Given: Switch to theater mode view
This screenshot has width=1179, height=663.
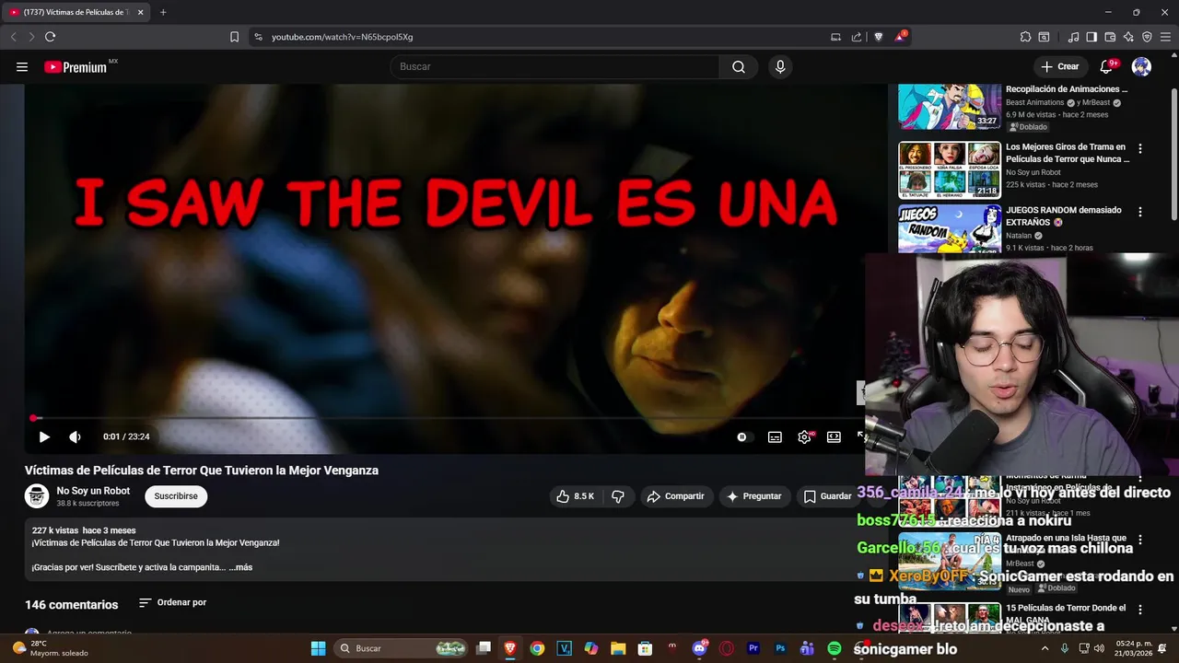Looking at the screenshot, I should 834,437.
